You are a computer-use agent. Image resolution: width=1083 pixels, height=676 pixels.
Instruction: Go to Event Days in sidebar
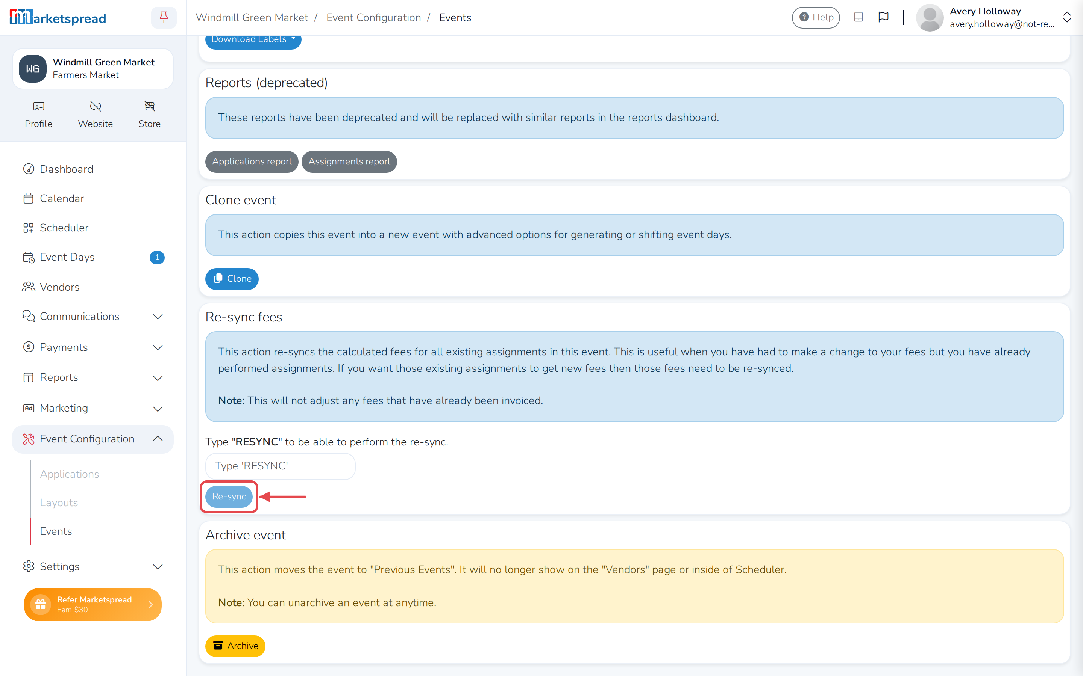click(x=93, y=257)
